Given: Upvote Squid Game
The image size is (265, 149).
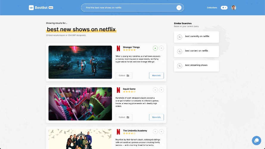Looking at the screenshot, I should point(155,90).
